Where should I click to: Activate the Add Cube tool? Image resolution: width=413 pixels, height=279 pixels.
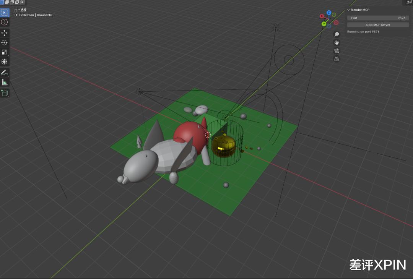(5, 93)
